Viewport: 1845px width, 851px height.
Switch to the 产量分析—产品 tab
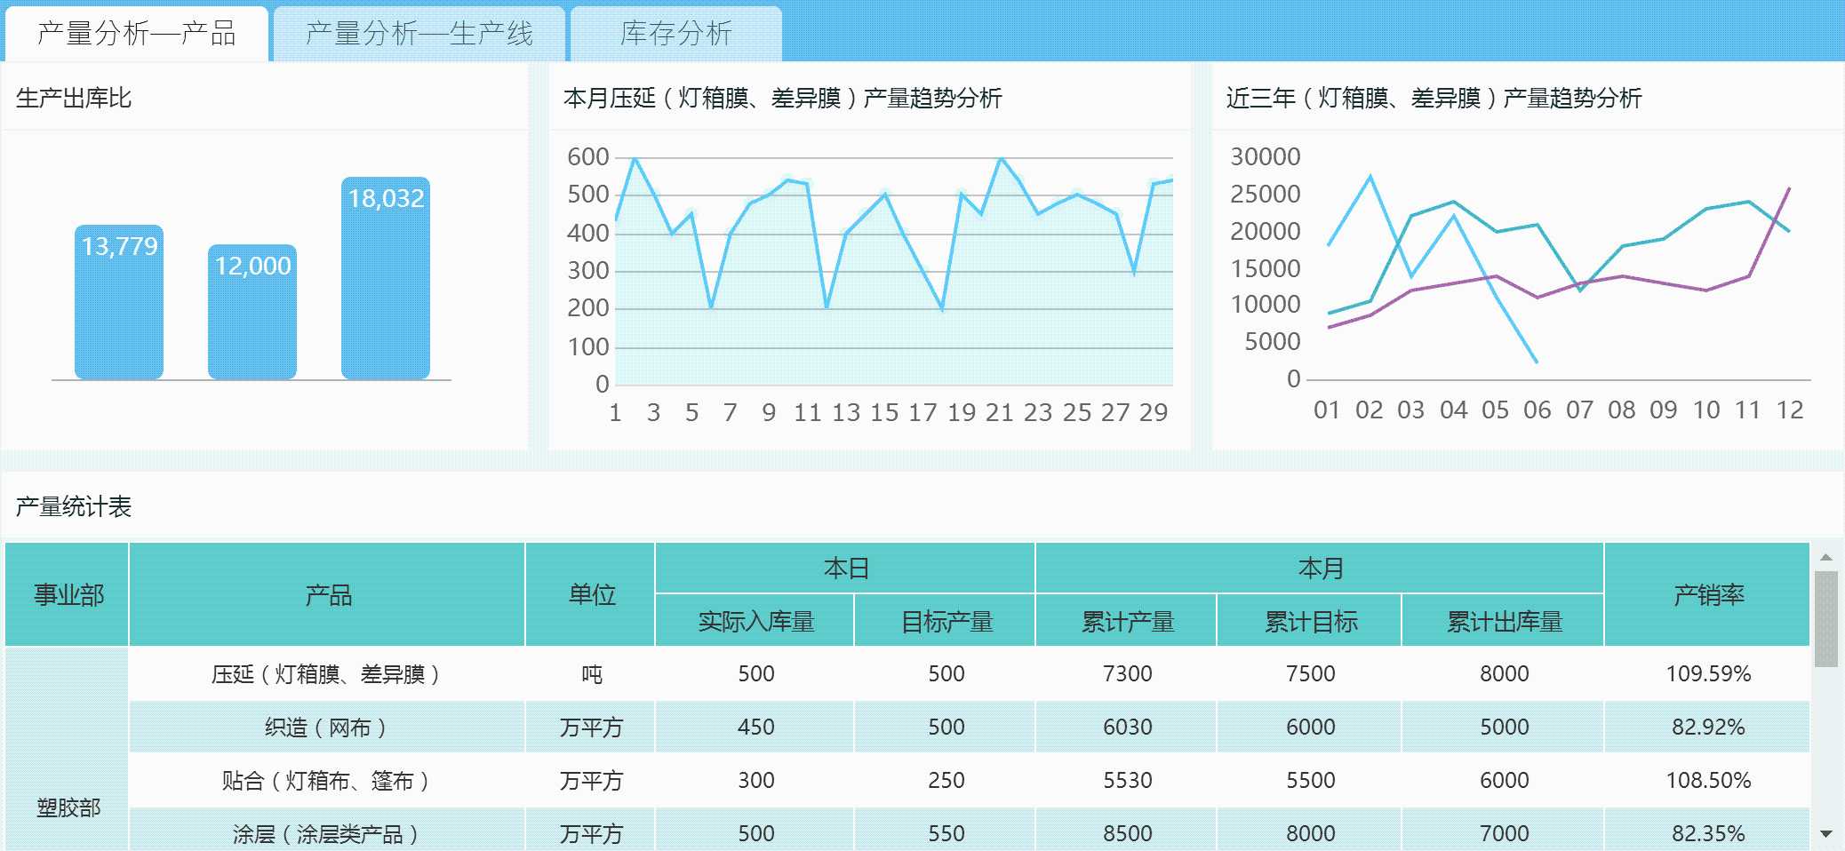pos(136,34)
